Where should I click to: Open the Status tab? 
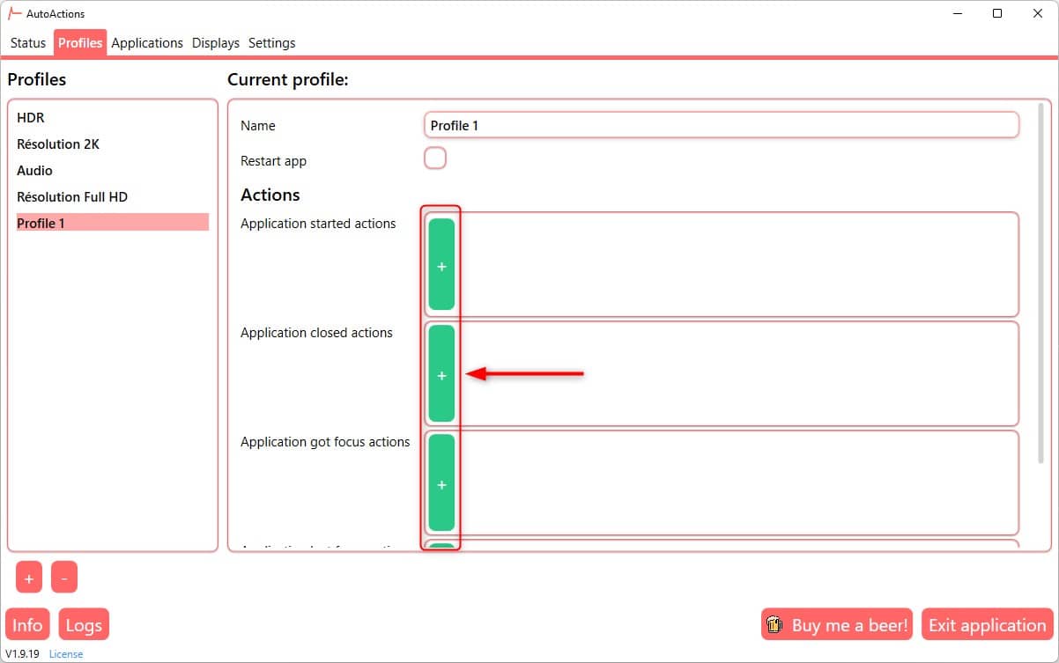(28, 43)
